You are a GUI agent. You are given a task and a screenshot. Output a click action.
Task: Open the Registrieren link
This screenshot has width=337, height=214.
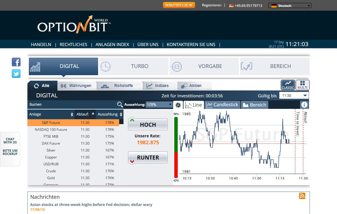click(x=211, y=5)
